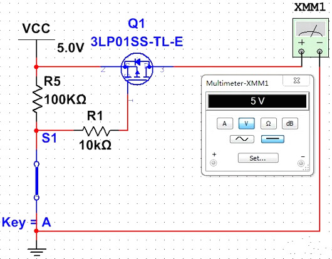Image resolution: width=332 pixels, height=259 pixels.
Task: Choose AC sine wave signal mode
Action: [242, 139]
